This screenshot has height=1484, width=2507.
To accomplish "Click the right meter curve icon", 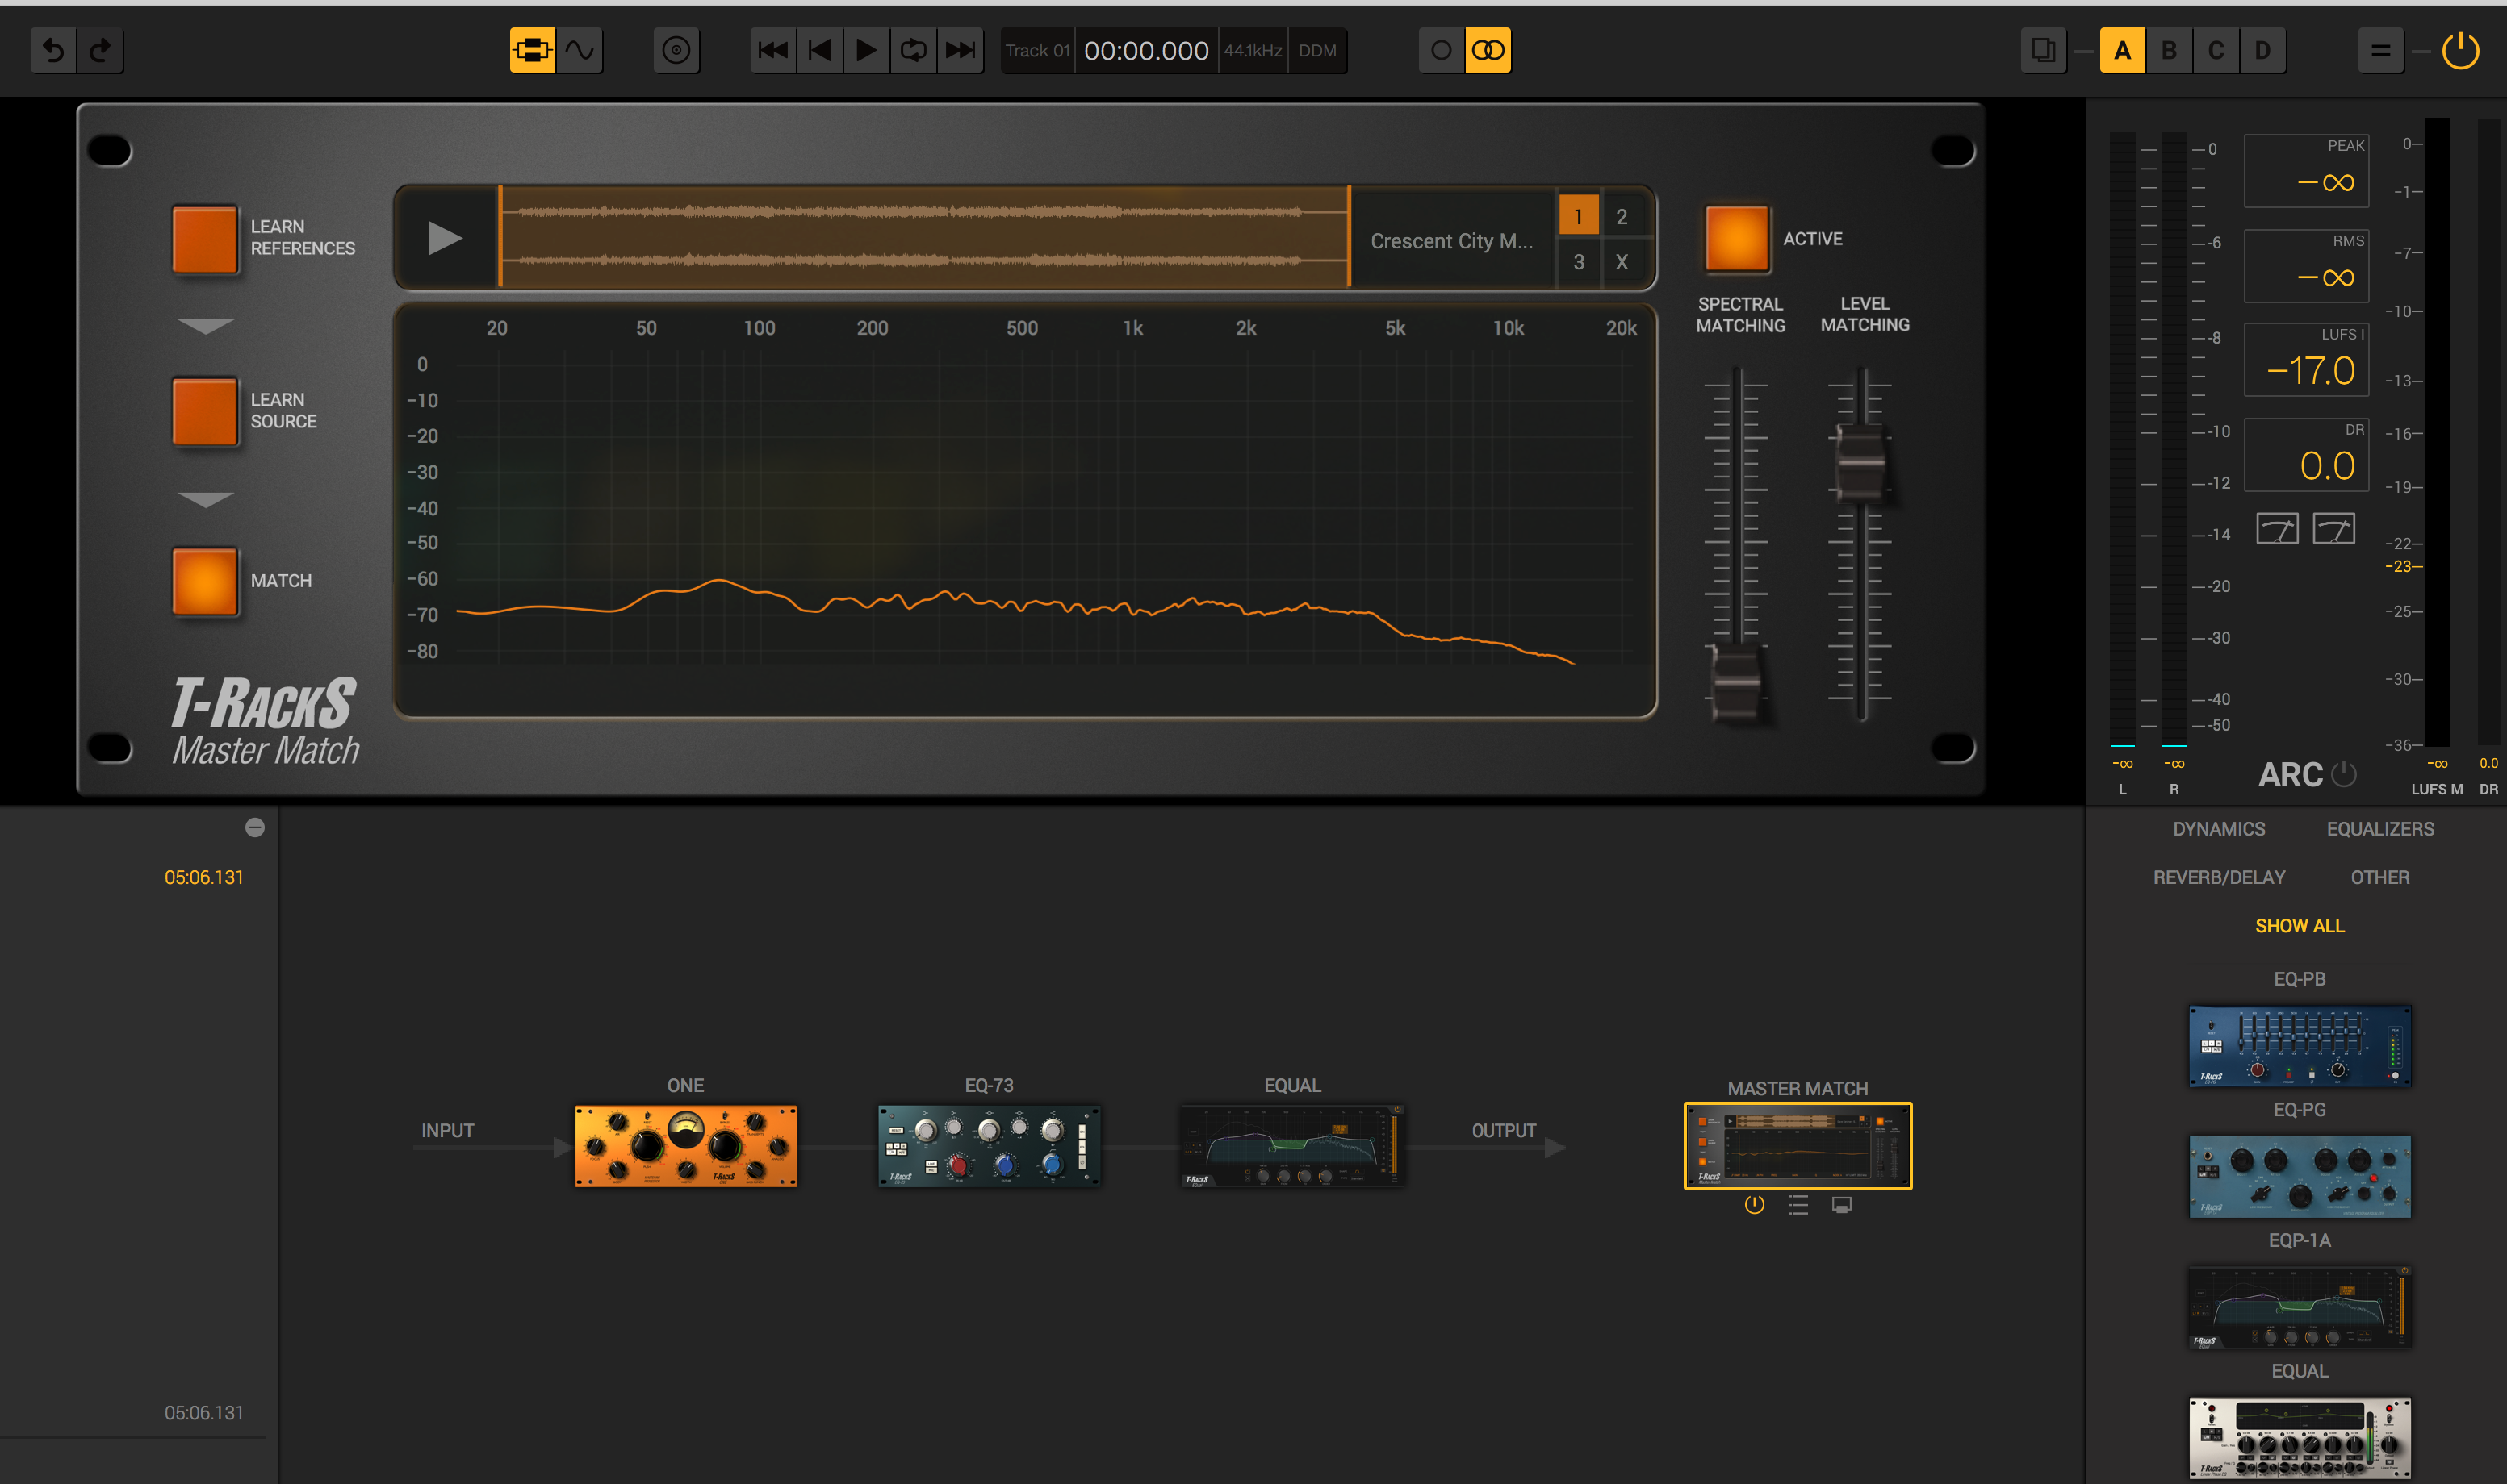I will click(2333, 529).
